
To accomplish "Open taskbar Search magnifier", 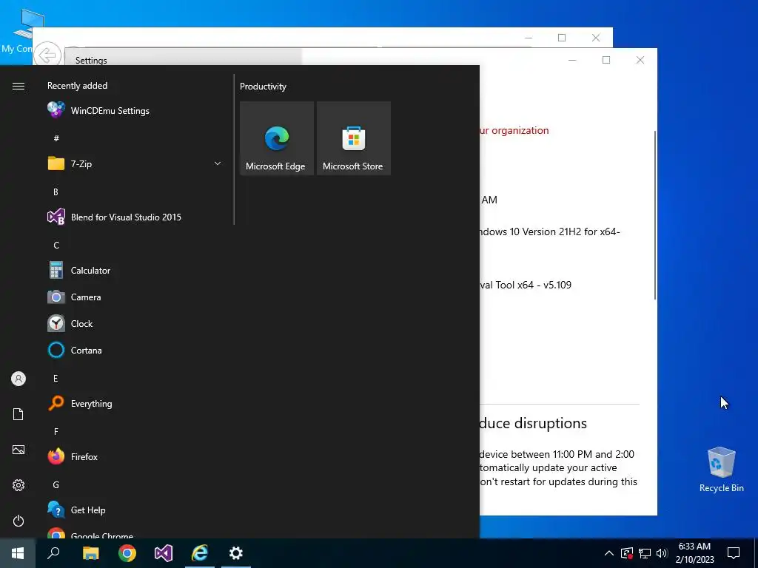I will [53, 553].
